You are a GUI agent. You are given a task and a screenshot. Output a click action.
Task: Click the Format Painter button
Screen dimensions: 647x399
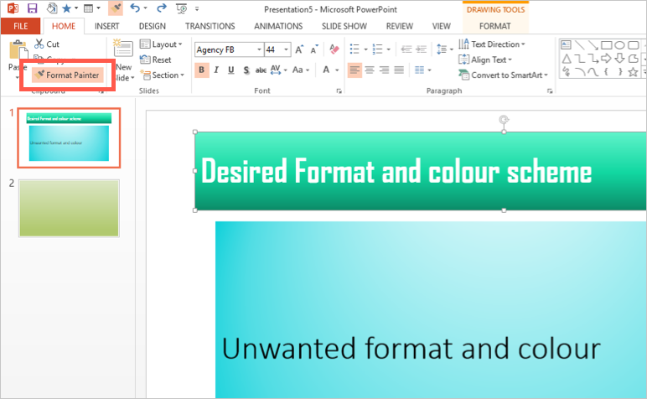pos(68,75)
